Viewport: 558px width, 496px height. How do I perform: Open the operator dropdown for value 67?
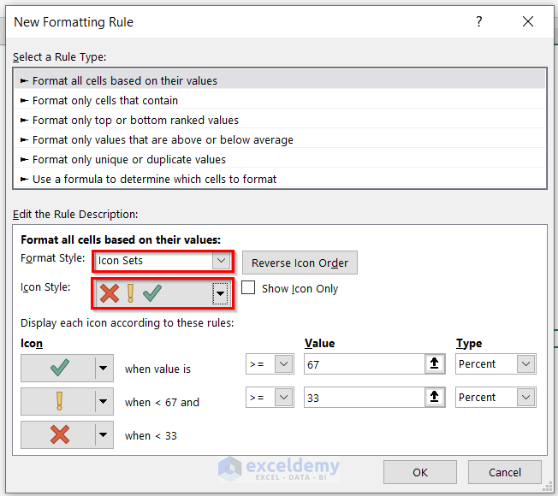coord(284,364)
